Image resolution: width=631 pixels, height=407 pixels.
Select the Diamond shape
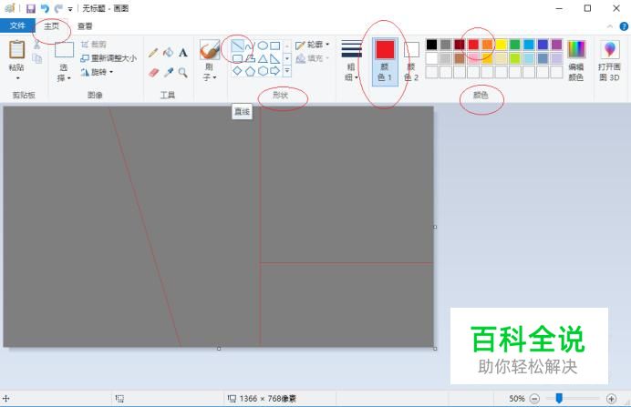click(237, 71)
